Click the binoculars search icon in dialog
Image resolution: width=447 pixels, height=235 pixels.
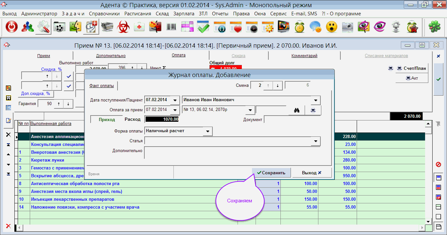pos(296,110)
